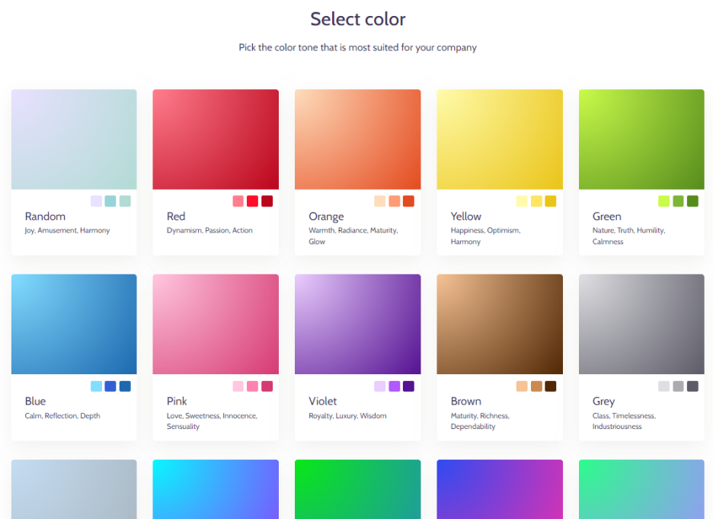Click 'Calm, Reflection, Depth' description
Image resolution: width=713 pixels, height=519 pixels.
click(62, 416)
